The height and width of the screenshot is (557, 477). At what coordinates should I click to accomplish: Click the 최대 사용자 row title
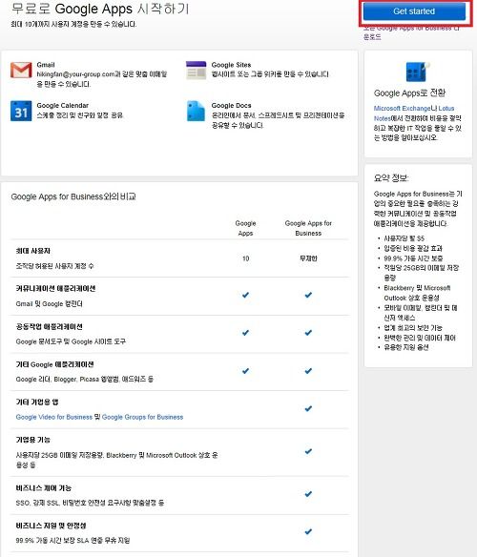tap(32, 251)
